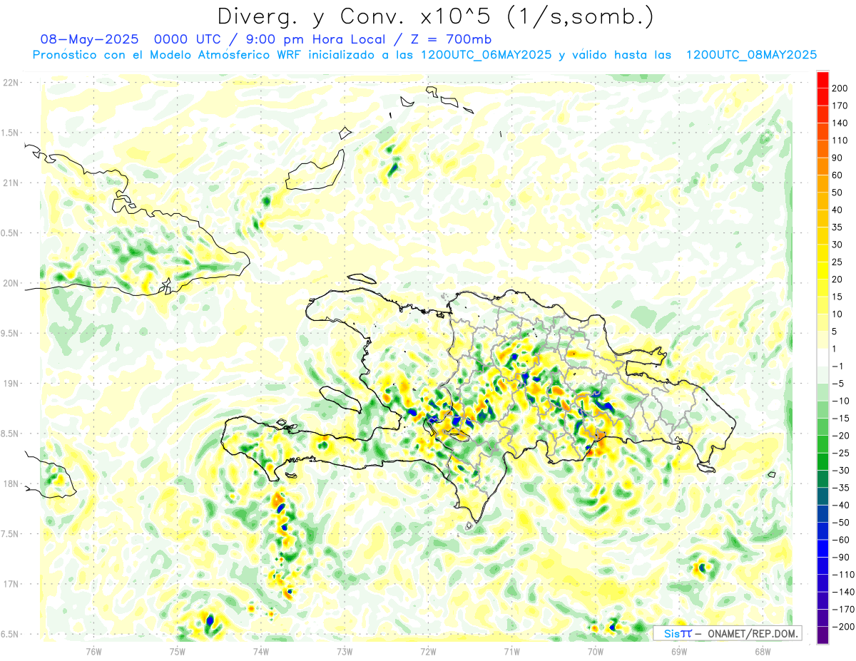
Task: Click the '-60' value on the color legend
Action: (x=840, y=540)
